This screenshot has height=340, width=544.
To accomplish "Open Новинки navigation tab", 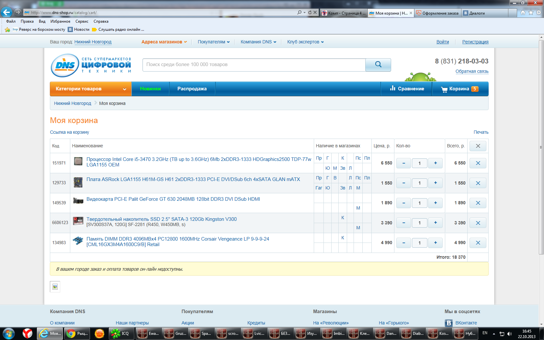I will point(150,89).
